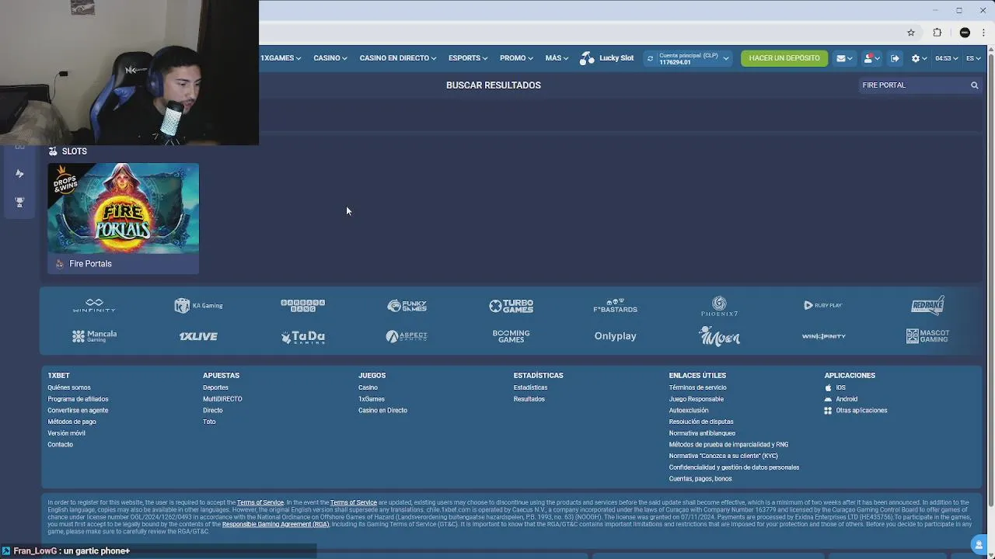Open the browser extensions puzzle icon

click(937, 33)
